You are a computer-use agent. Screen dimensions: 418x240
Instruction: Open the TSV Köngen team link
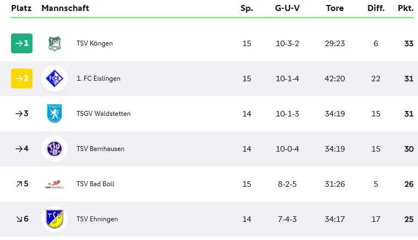94,43
